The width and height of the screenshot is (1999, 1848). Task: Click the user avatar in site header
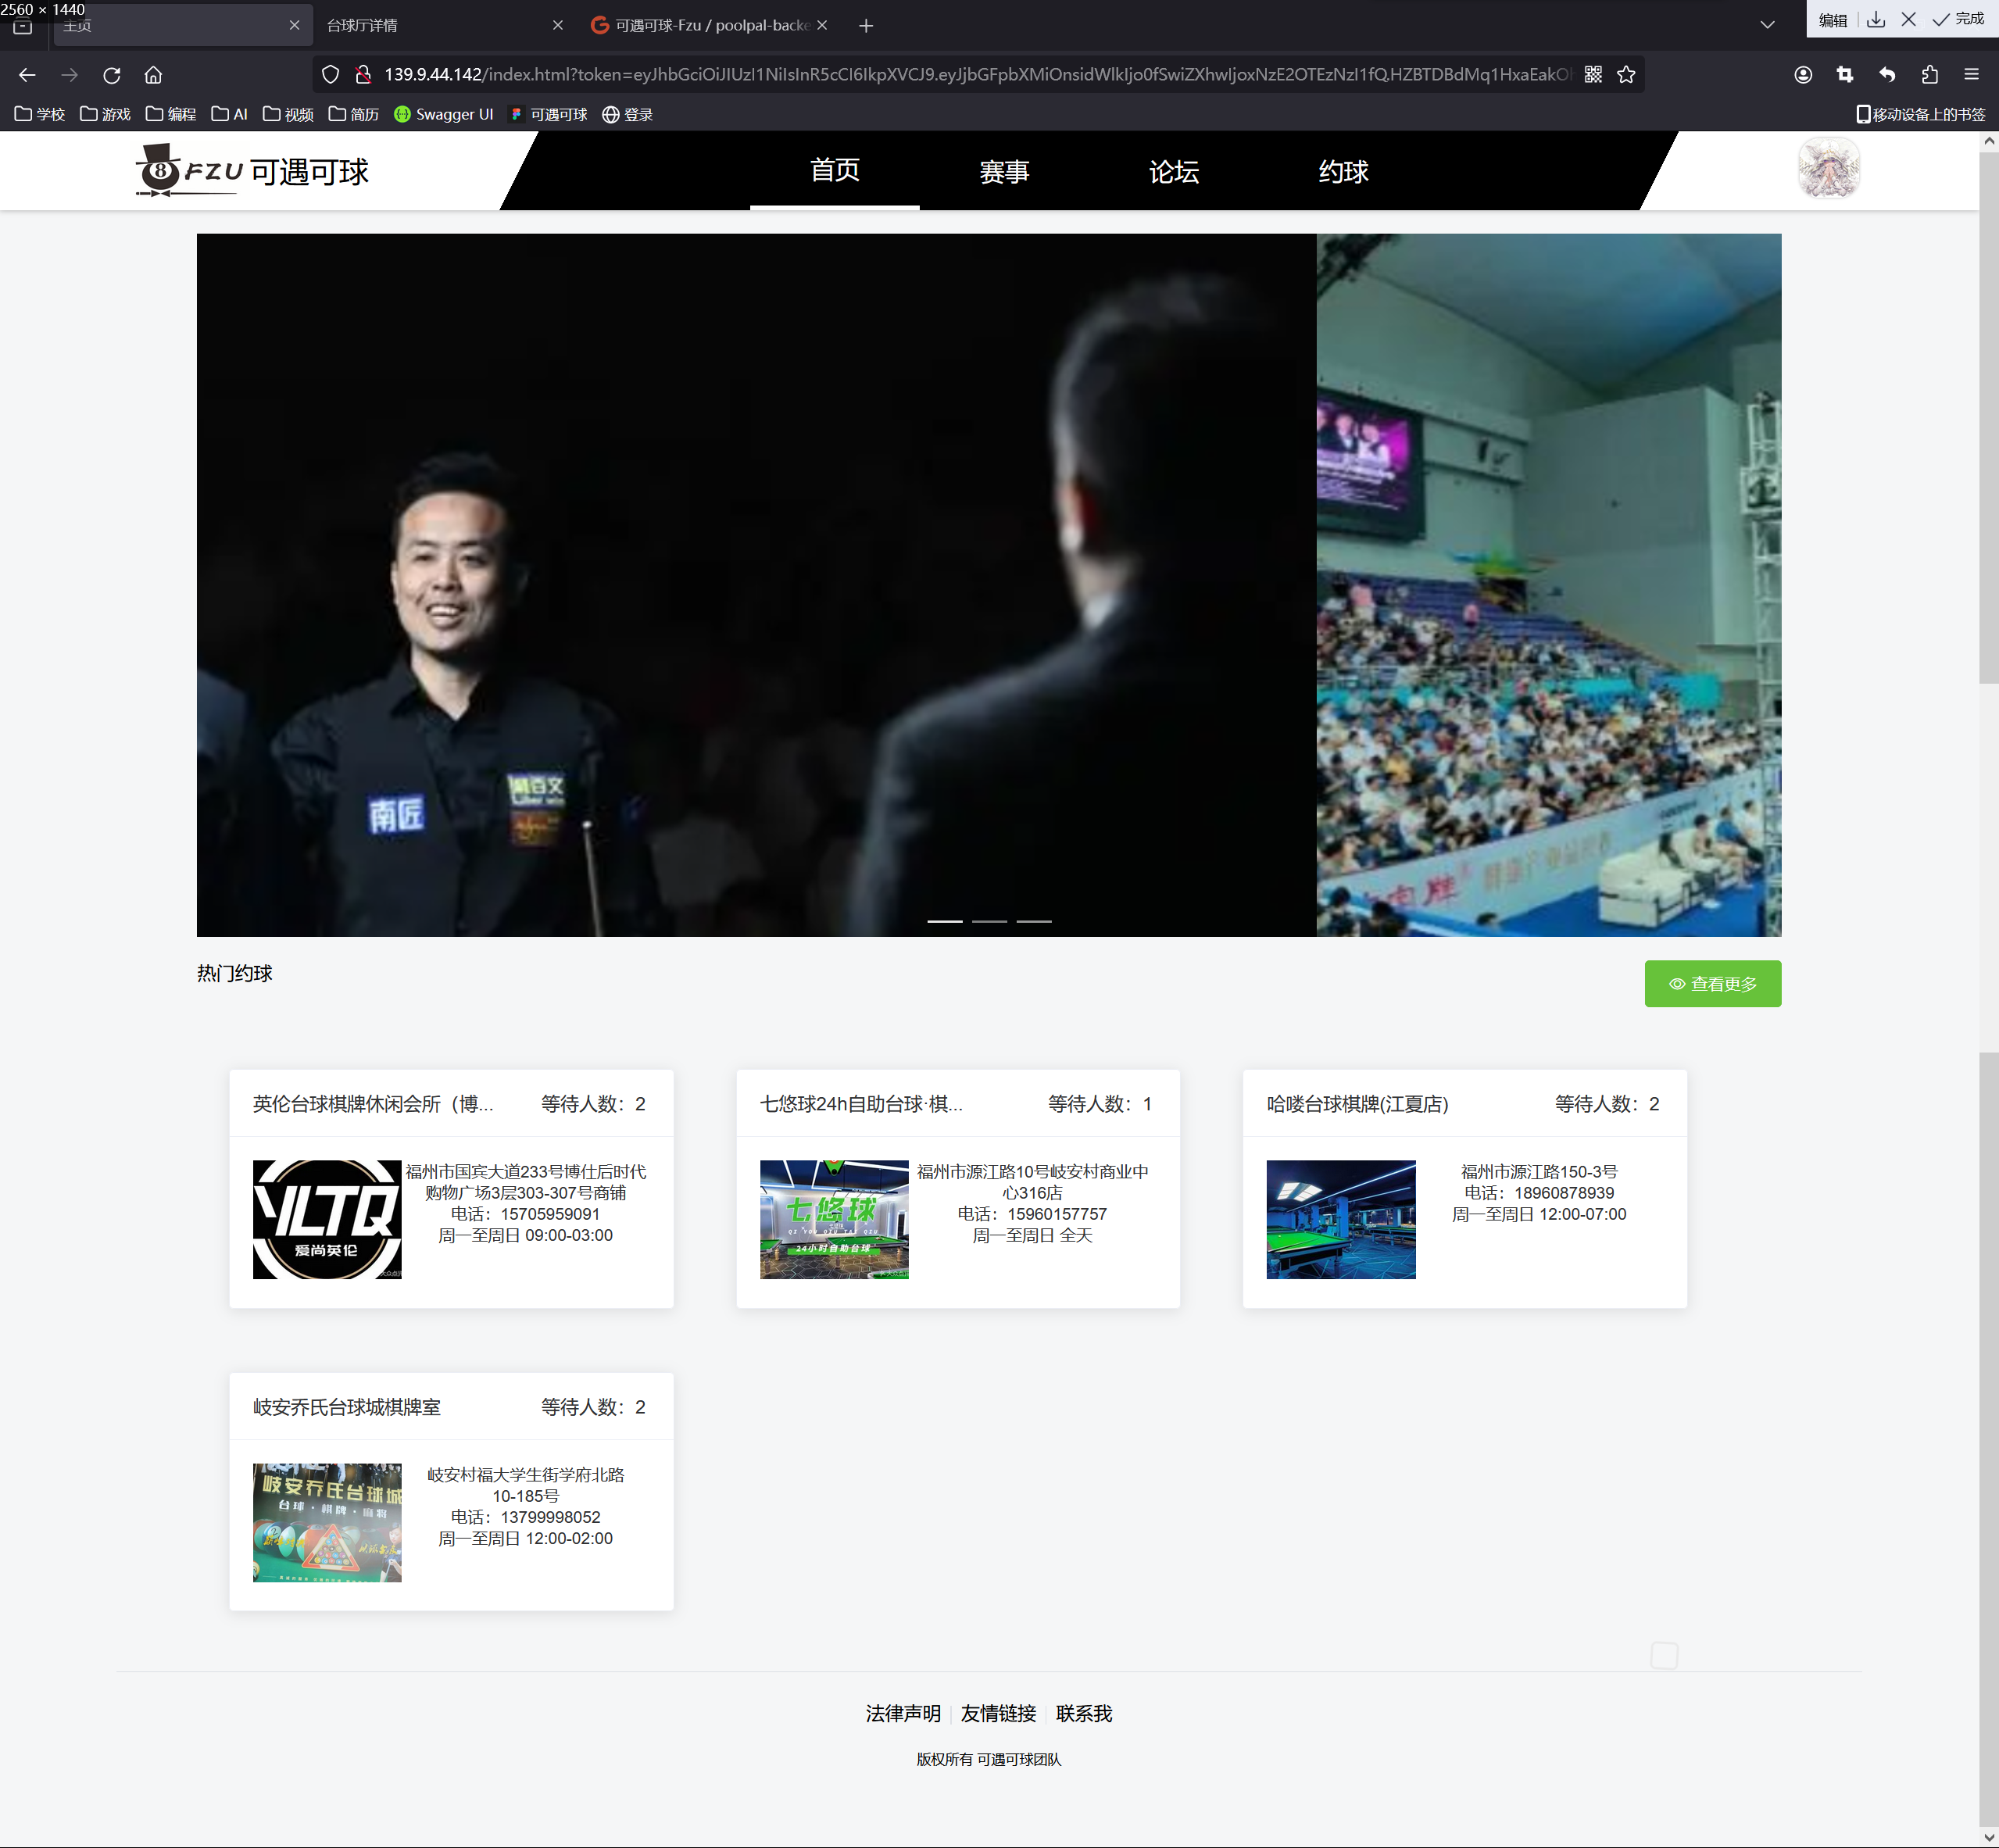pyautogui.click(x=1828, y=168)
